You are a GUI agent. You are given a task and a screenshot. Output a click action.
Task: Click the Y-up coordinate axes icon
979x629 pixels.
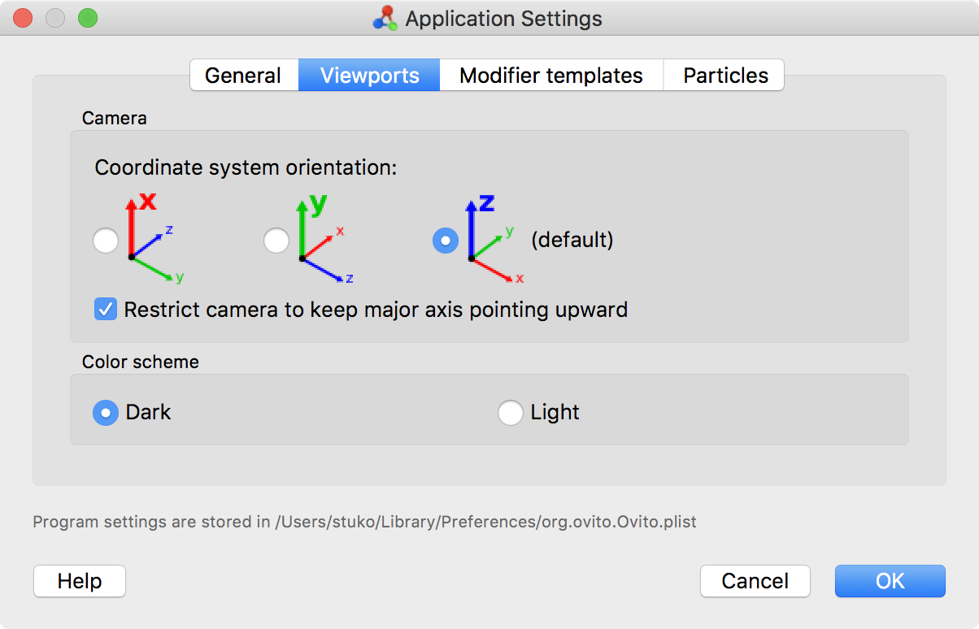(322, 238)
